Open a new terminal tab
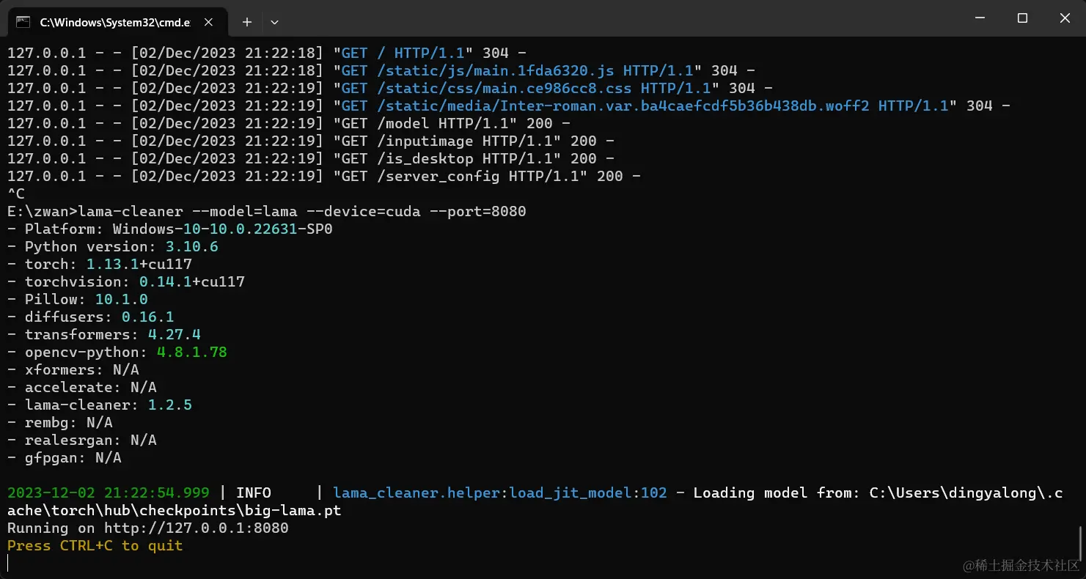The height and width of the screenshot is (579, 1086). tap(247, 22)
